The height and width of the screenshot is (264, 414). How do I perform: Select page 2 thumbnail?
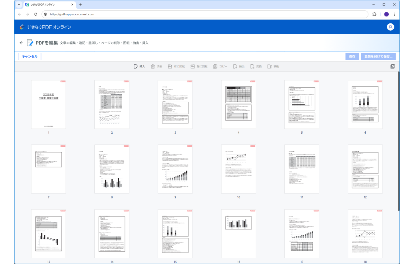coord(112,105)
